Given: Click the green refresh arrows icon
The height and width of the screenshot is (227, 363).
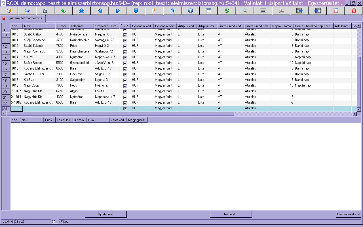Looking at the screenshot, I should point(227,11).
